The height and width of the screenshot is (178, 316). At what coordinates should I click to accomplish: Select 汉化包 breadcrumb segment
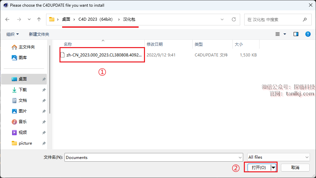pyautogui.click(x=129, y=19)
